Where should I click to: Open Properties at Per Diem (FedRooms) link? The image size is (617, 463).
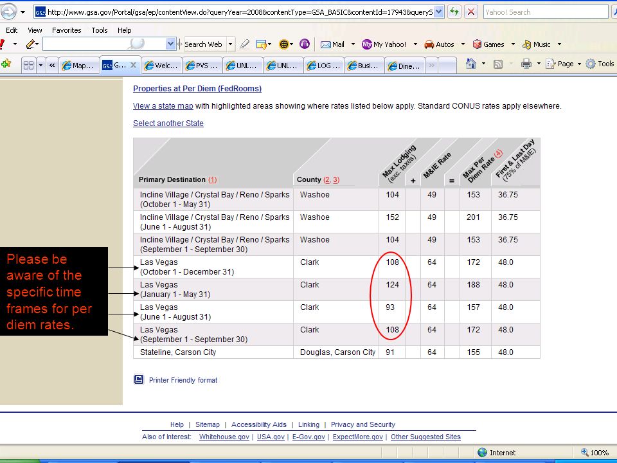[197, 89]
